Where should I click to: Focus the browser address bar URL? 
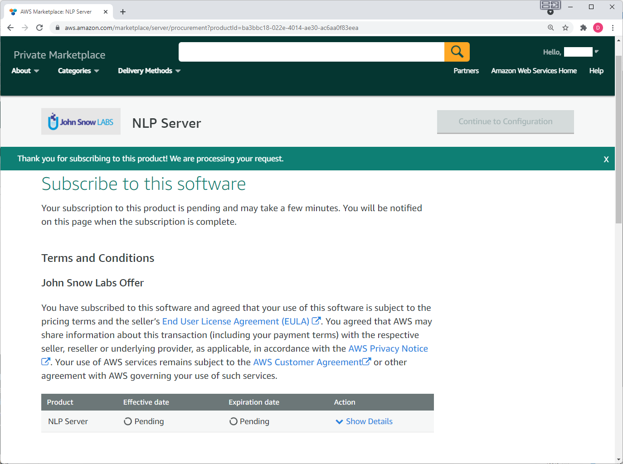coord(211,28)
